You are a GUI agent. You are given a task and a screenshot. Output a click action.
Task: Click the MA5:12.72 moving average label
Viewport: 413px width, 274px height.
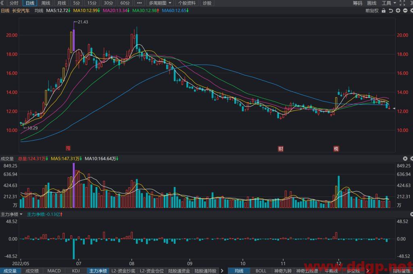pyautogui.click(x=58, y=10)
